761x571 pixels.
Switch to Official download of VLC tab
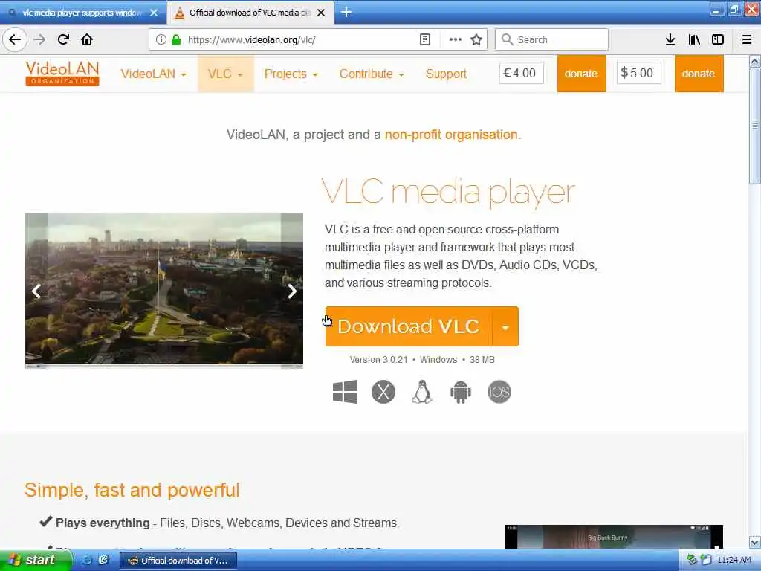point(250,13)
